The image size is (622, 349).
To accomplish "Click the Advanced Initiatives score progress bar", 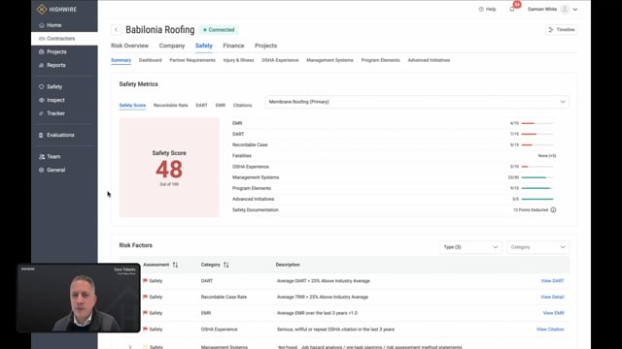I will pyautogui.click(x=537, y=199).
